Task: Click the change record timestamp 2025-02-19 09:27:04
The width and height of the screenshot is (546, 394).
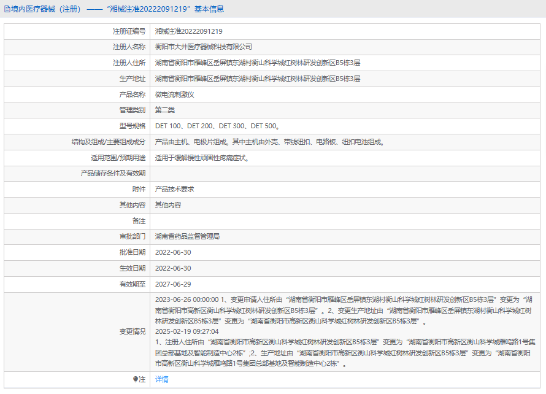Action: point(187,331)
